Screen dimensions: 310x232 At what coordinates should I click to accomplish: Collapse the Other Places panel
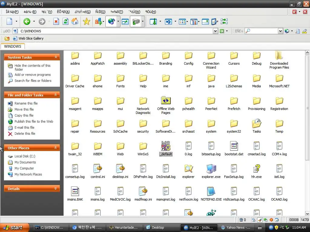[56, 147]
